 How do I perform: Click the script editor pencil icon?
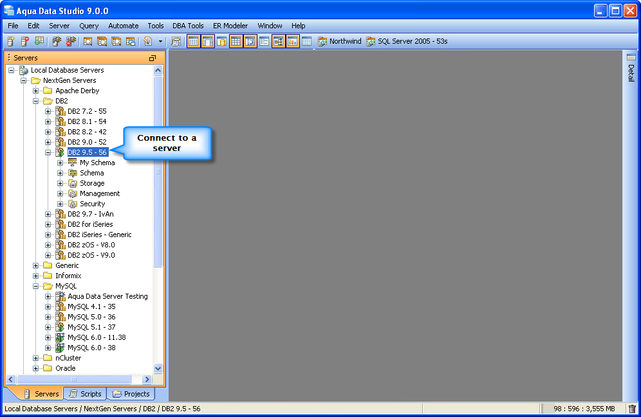point(148,41)
